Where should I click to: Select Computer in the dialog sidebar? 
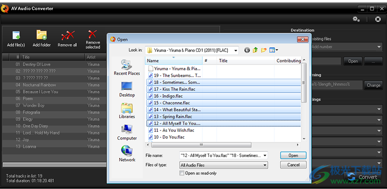(127, 132)
